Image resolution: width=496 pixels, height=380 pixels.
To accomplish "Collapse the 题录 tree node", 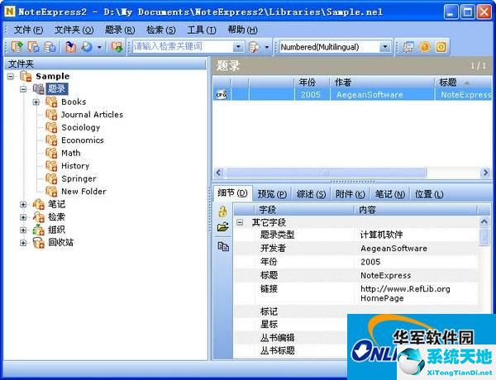I will coord(23,89).
